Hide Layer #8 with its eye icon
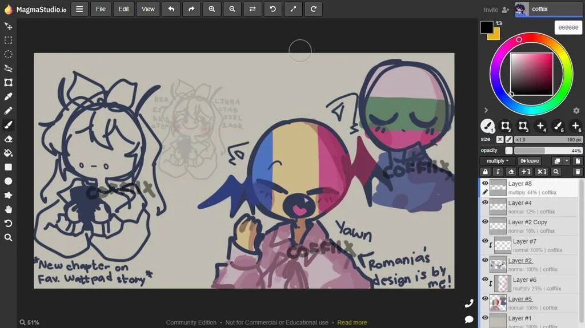The width and height of the screenshot is (585, 328). point(485,183)
